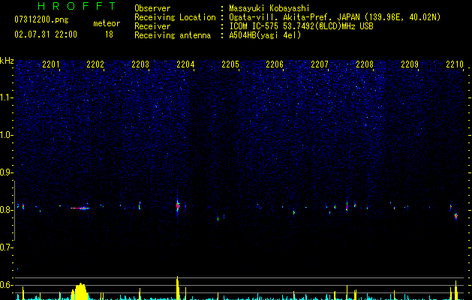Viewport: 472px width, 300px height.
Task: Click the Receiver field label
Action: coord(152,26)
